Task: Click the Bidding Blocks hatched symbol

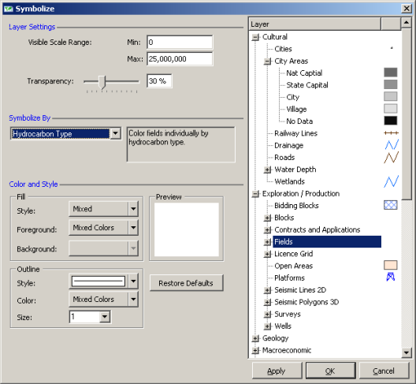Action: 390,205
